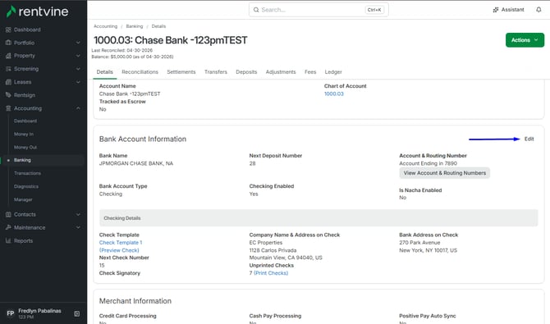Click the Rentsign pen icon
Viewport: 550px width, 324px height.
click(8, 95)
